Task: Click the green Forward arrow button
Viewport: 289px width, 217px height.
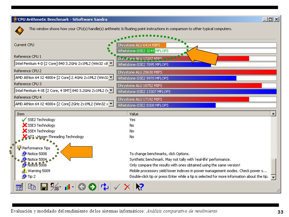Action: coord(92,187)
